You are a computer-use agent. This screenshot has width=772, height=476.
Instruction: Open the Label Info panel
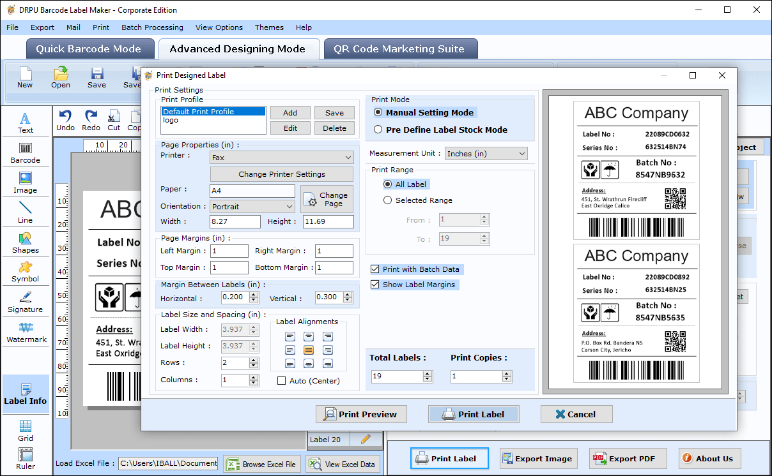point(26,394)
